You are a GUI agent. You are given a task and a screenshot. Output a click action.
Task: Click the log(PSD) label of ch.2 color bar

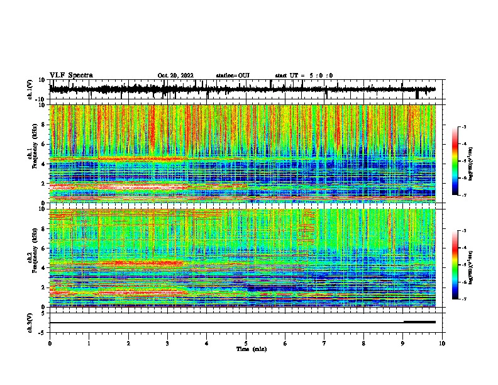[471, 267]
